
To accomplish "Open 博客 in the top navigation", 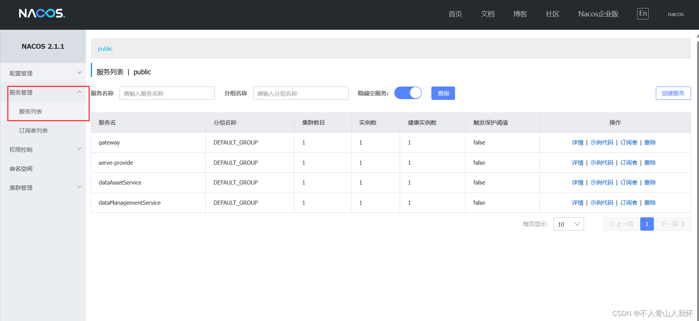I will [520, 14].
